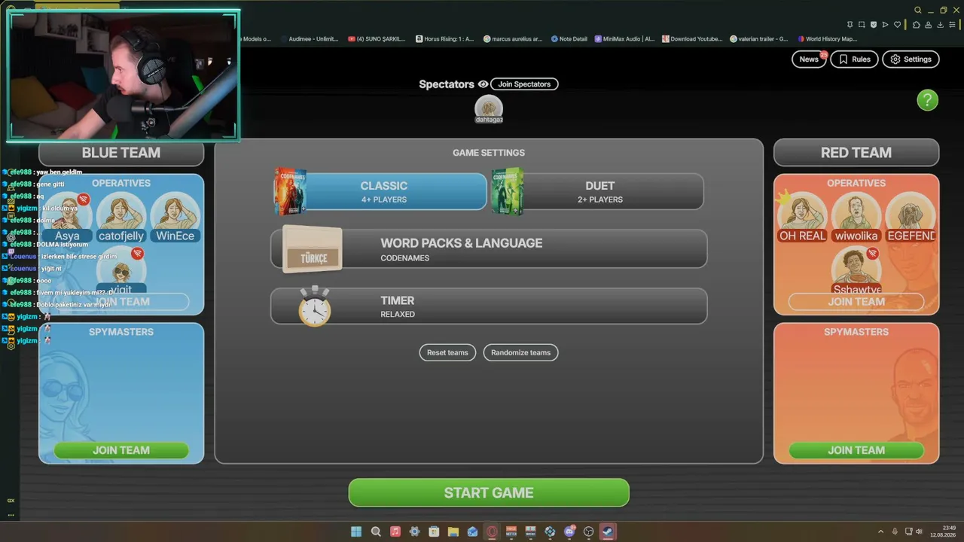Image resolution: width=964 pixels, height=542 pixels.
Task: Open Microsoft Store in taskbar
Action: point(434,531)
